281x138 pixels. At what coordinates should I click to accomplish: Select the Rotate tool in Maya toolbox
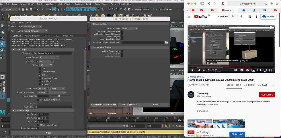3,50
